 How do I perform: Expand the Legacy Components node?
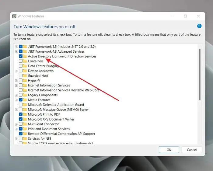[16, 95]
